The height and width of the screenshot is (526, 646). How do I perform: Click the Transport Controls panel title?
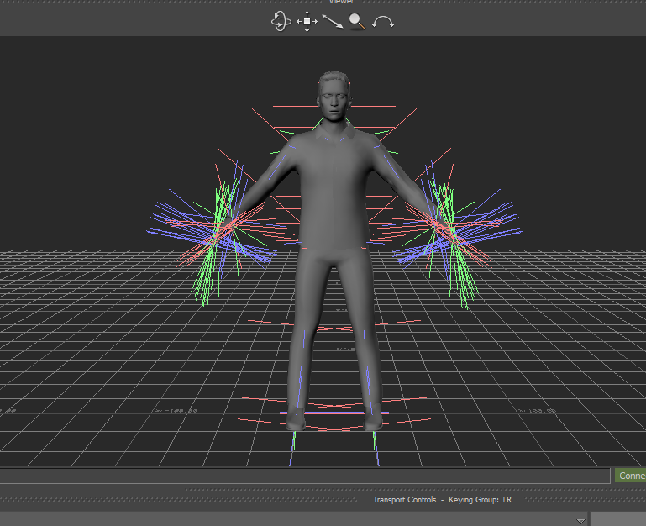click(404, 500)
